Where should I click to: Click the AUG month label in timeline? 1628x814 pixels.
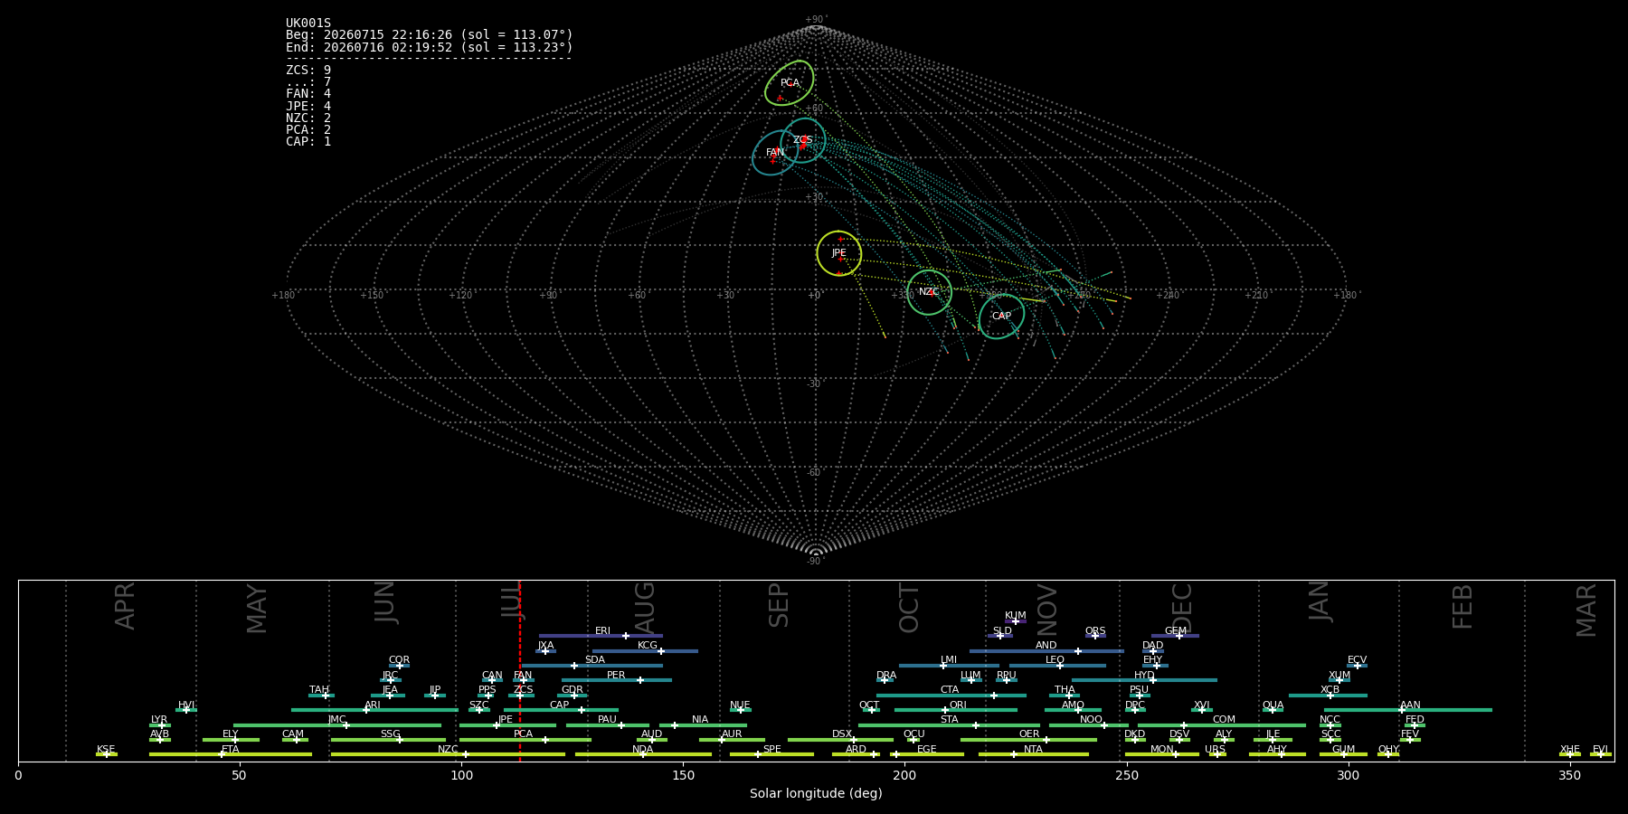click(x=645, y=606)
